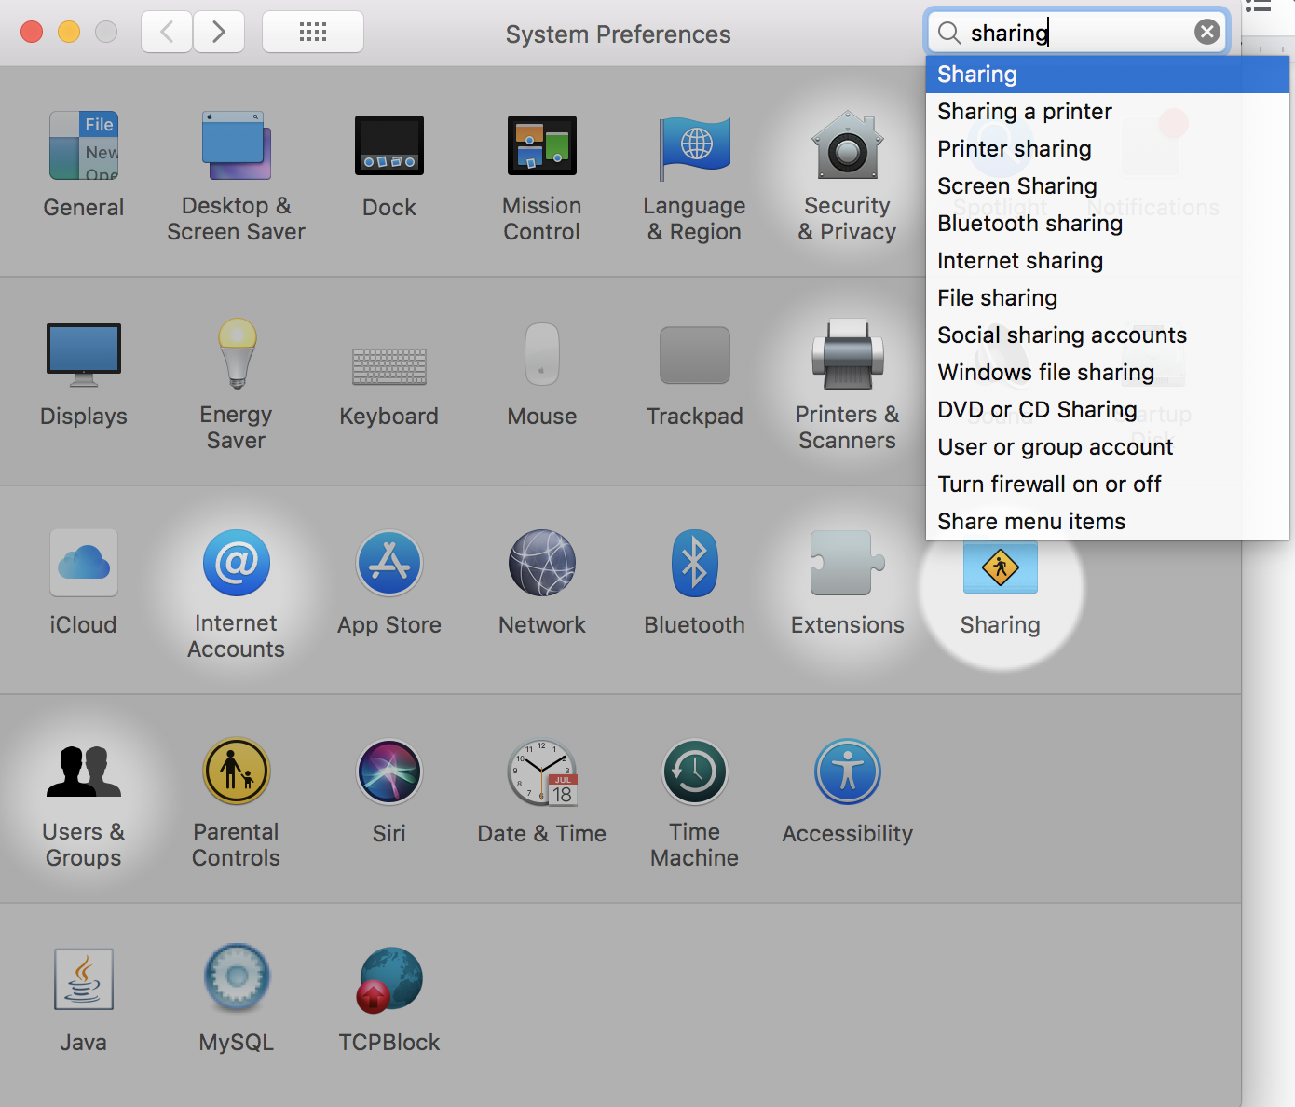
Task: Select the highlighted Sharing search suggestion
Action: (x=1108, y=75)
